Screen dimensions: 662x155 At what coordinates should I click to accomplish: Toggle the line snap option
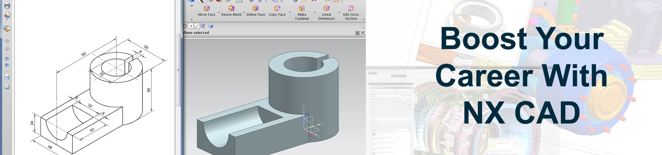tap(197, 26)
